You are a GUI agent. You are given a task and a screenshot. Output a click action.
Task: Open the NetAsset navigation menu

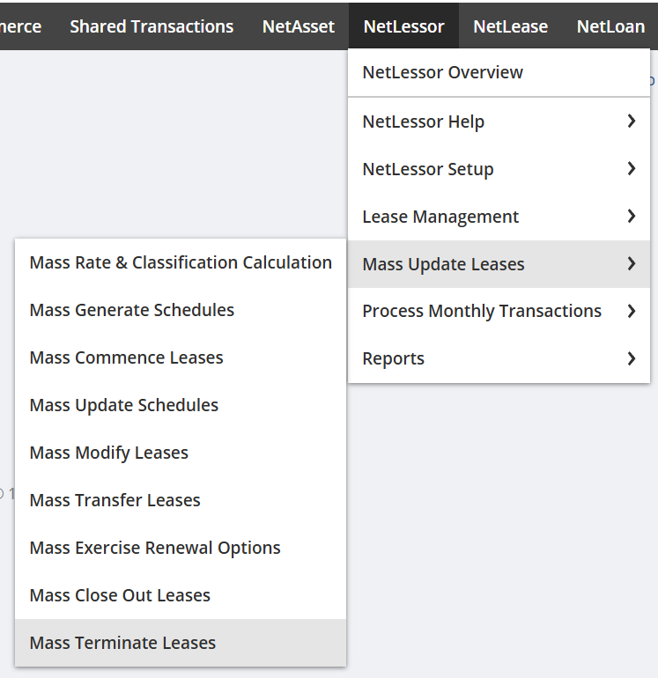(299, 26)
